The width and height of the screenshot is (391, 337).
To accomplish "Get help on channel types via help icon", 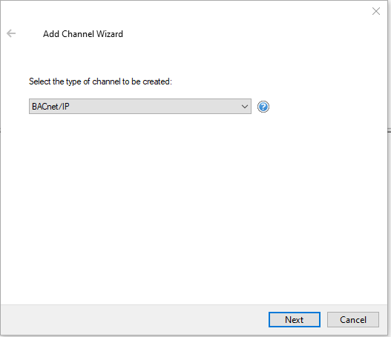I will coord(263,107).
